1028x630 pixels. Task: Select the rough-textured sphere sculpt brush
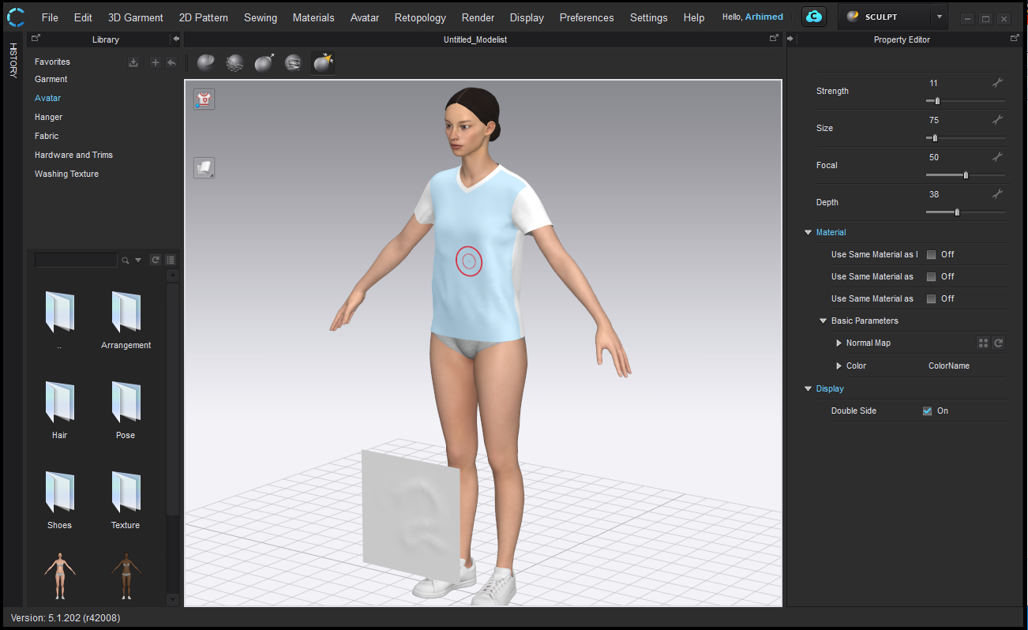pos(234,63)
